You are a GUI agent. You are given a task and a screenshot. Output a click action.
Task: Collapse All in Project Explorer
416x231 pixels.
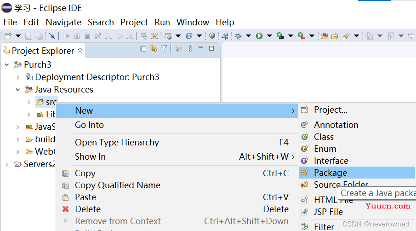(143, 49)
